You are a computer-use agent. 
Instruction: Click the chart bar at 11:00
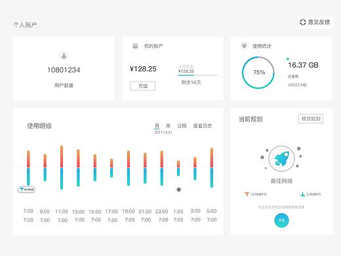[62, 167]
